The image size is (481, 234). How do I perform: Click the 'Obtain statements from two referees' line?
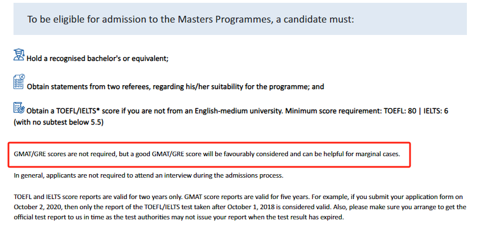pyautogui.click(x=176, y=87)
